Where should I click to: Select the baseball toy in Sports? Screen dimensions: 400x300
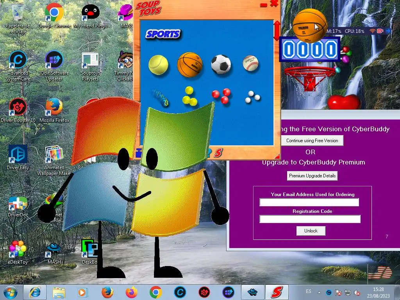[250, 63]
